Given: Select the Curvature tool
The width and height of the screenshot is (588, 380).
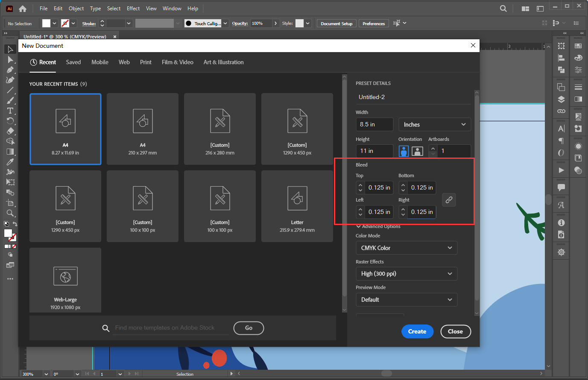Looking at the screenshot, I should (10, 80).
